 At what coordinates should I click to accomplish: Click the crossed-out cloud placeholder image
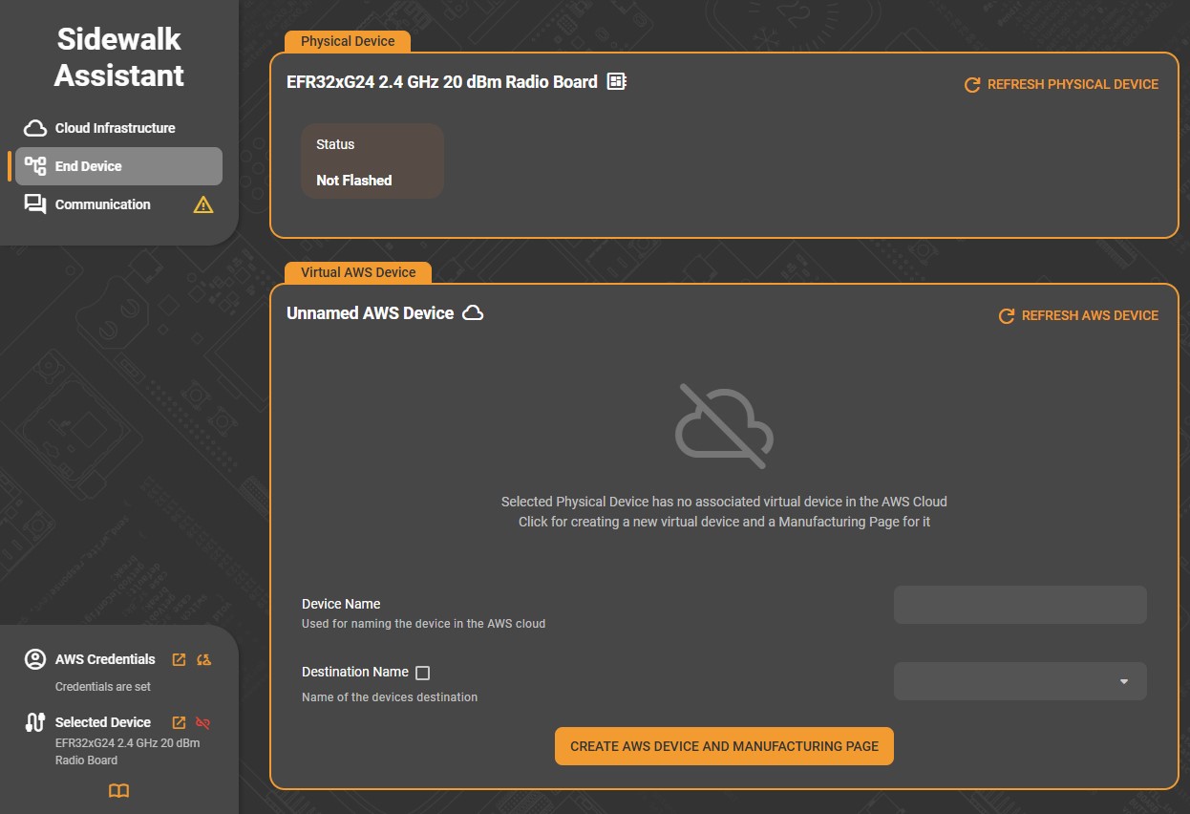tap(724, 426)
